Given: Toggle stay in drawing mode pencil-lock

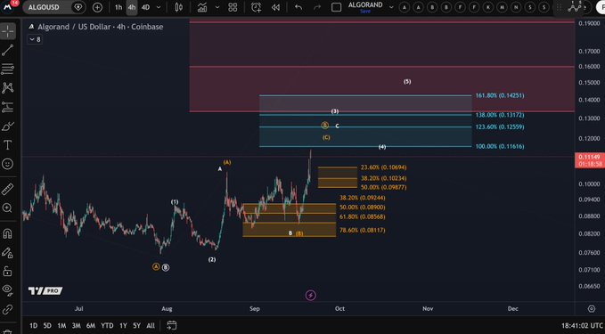Looking at the screenshot, I should coord(8,253).
